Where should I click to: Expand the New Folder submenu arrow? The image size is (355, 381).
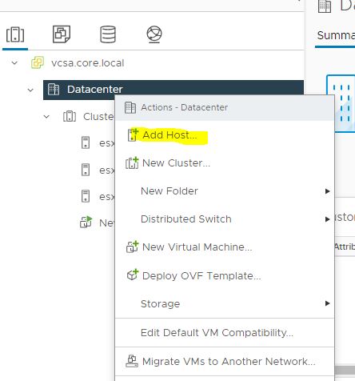coord(328,191)
